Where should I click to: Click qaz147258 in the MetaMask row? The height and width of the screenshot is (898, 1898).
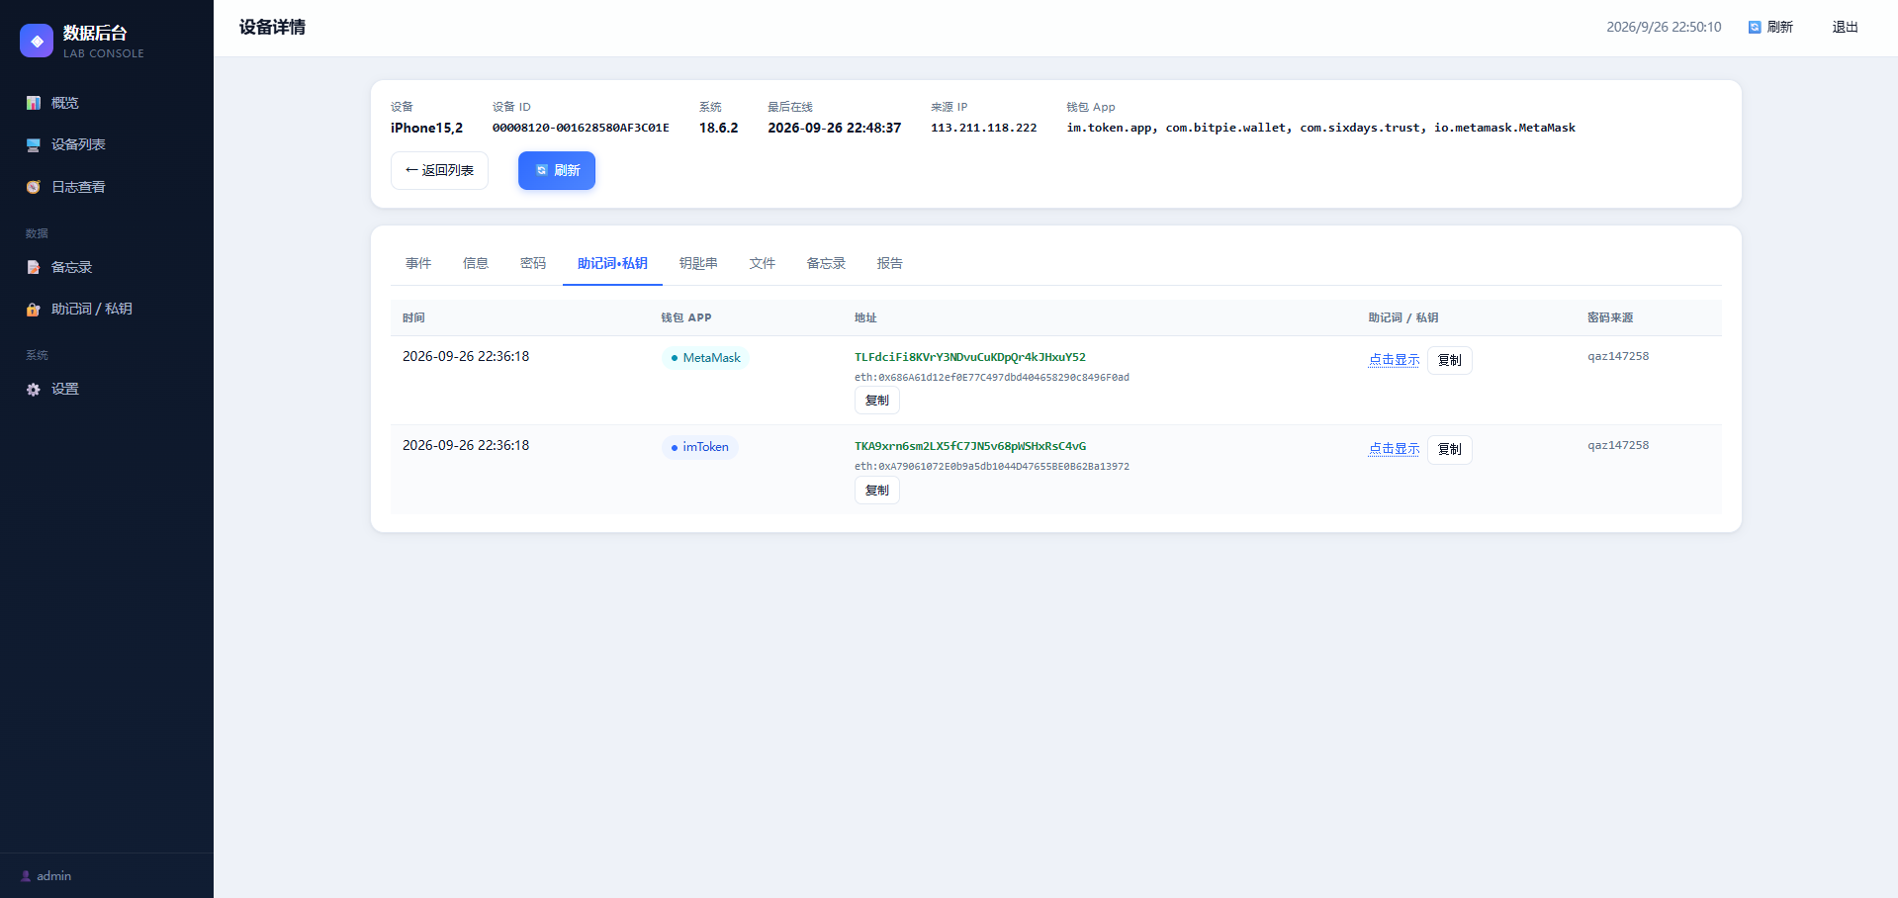tap(1618, 356)
